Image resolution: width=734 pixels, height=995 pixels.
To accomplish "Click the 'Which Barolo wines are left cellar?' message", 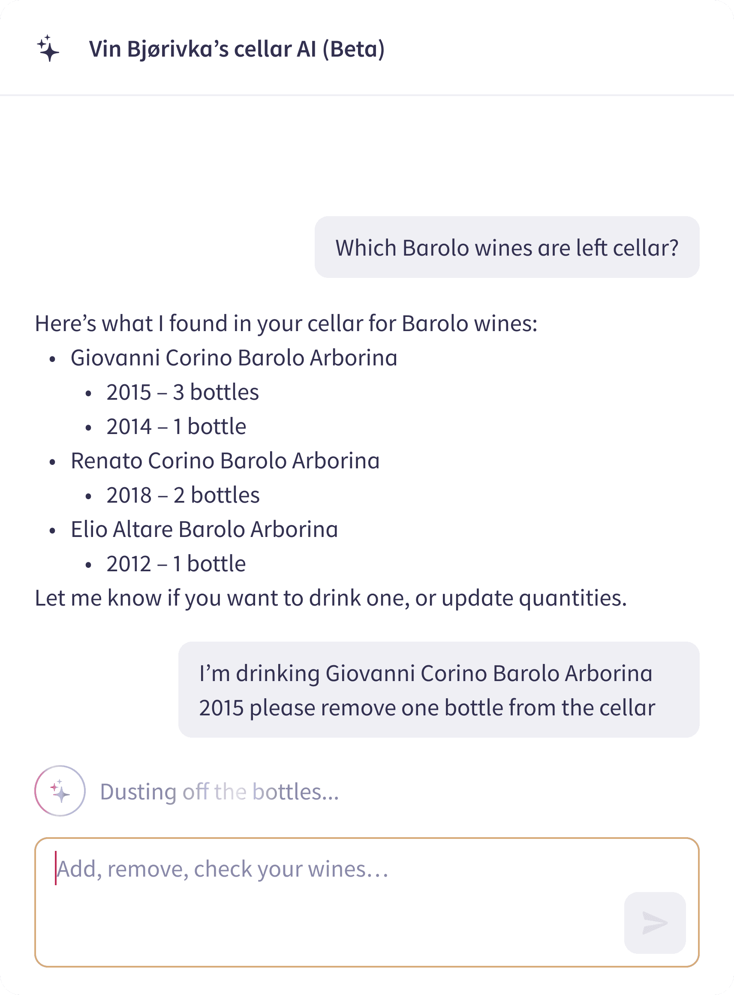I will (507, 247).
